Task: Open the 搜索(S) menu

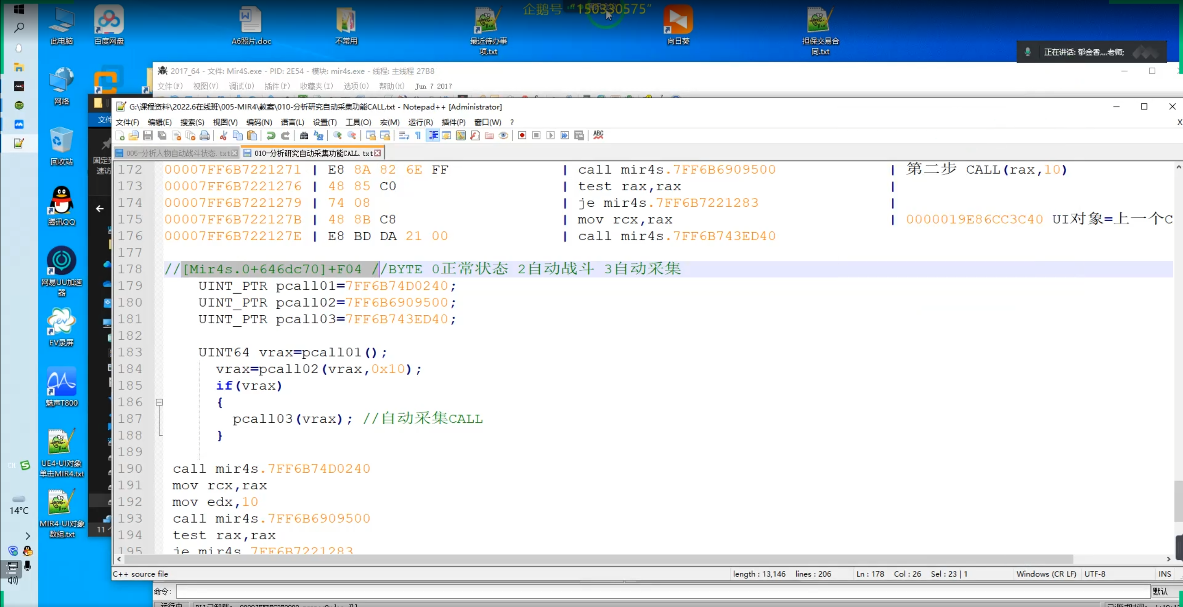Action: pos(192,122)
